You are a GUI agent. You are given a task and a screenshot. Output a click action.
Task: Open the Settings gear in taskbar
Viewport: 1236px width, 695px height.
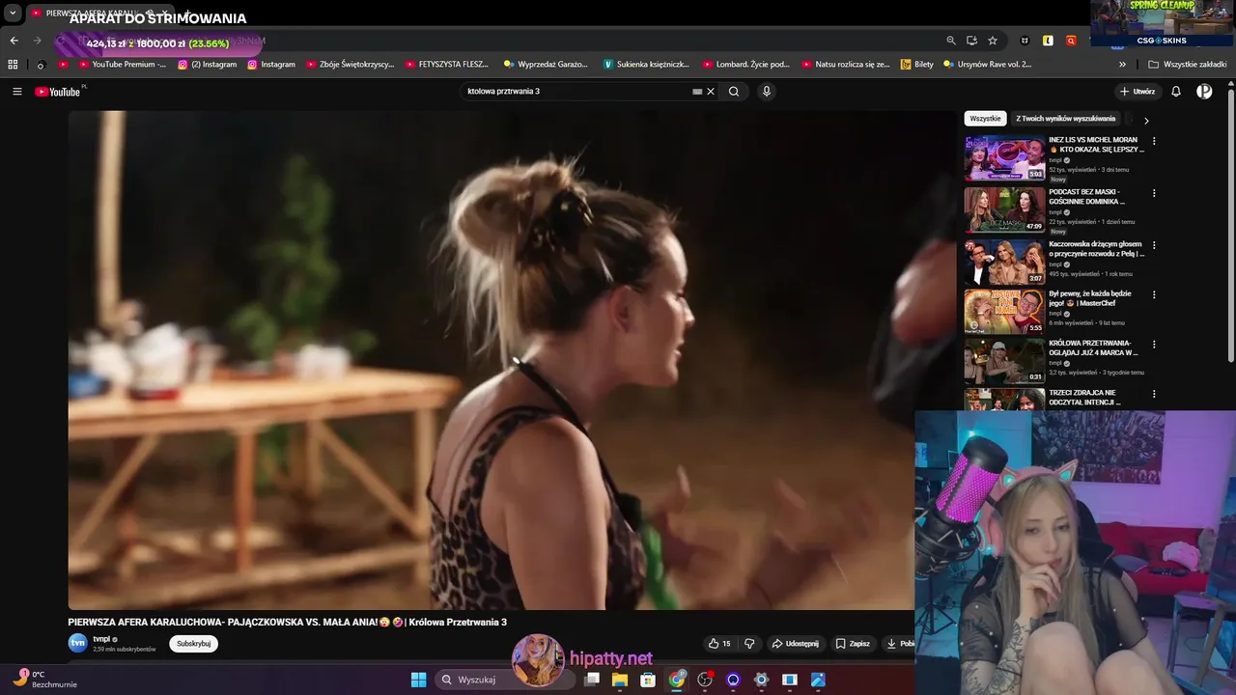click(761, 680)
